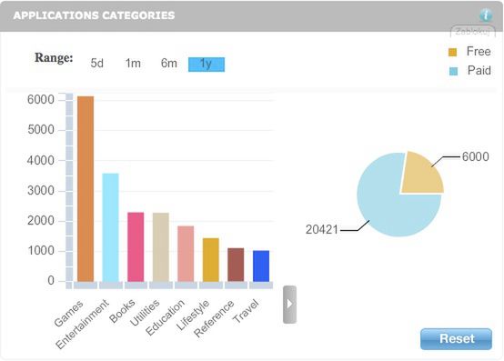Image resolution: width=504 pixels, height=361 pixels.
Task: Select the 5d range option
Action: click(x=97, y=64)
